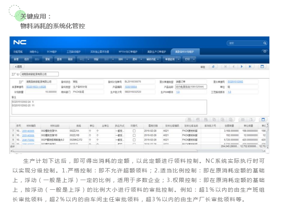Click the grid column layout icon
This screenshot has height=207, width=281.
(x=243, y=119)
